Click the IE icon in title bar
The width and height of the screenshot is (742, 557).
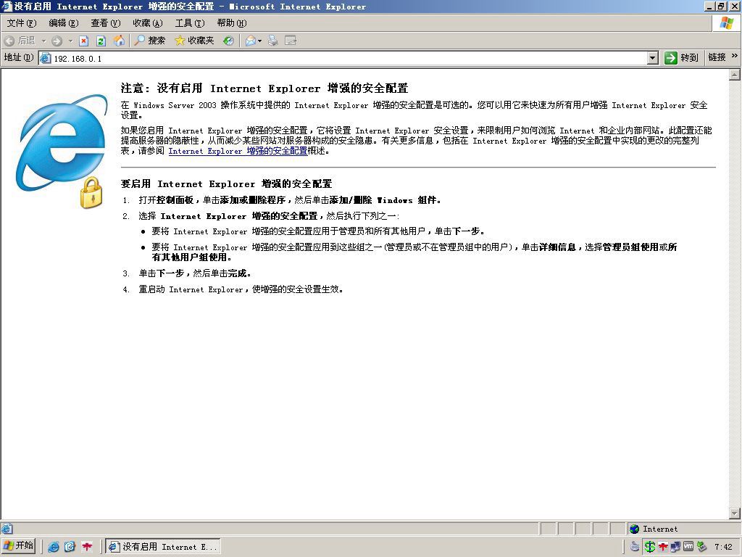click(x=7, y=6)
